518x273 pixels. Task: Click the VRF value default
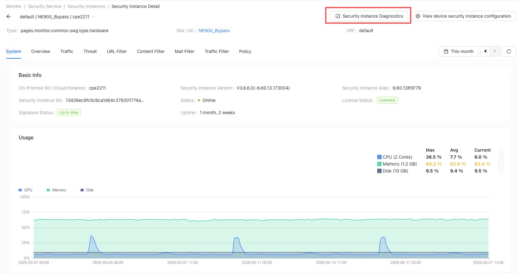pos(366,31)
